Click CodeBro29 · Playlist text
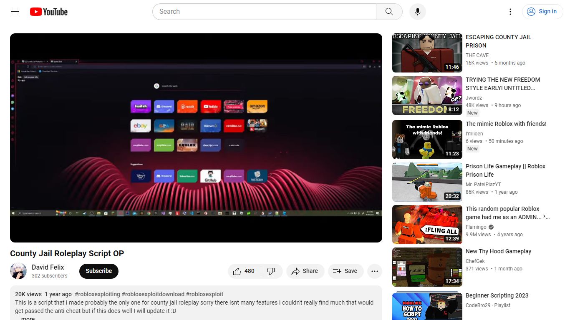This screenshot has width=570, height=320. coord(488,305)
